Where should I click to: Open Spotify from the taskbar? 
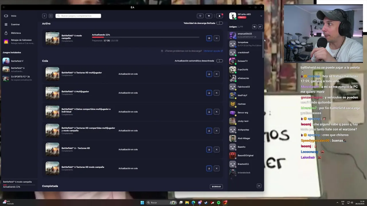click(218, 203)
